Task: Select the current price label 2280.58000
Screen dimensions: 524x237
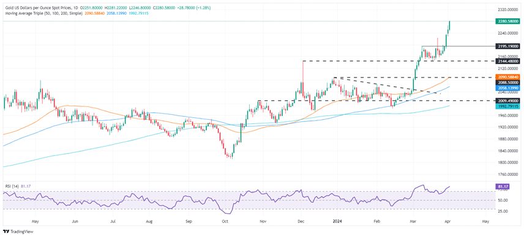Action: [507, 21]
